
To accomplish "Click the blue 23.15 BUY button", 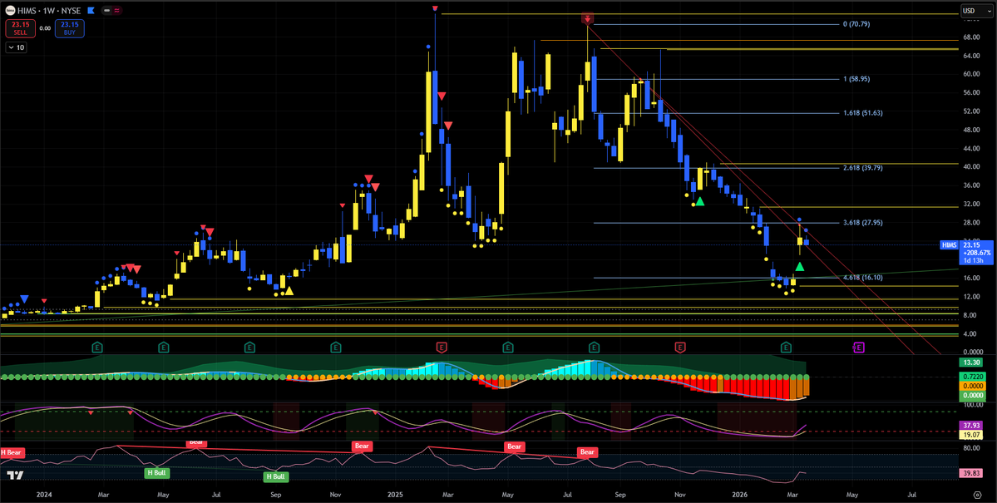I will tap(69, 28).
